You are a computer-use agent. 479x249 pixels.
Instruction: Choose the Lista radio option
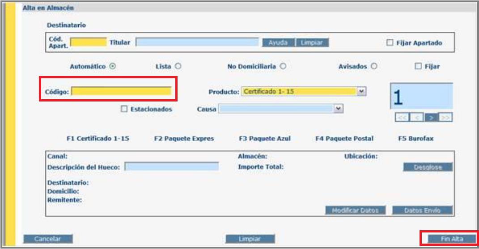(x=178, y=67)
